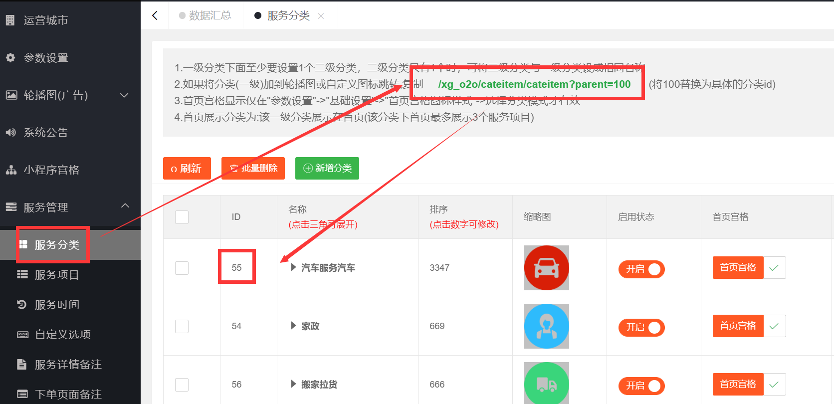Expand the 家政 category triangle
The width and height of the screenshot is (834, 404).
(293, 326)
